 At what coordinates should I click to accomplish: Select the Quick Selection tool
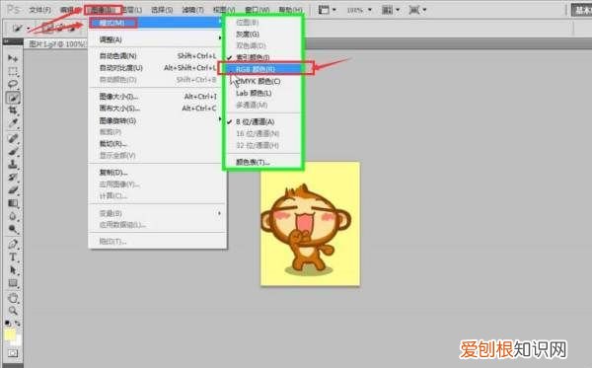[x=13, y=98]
